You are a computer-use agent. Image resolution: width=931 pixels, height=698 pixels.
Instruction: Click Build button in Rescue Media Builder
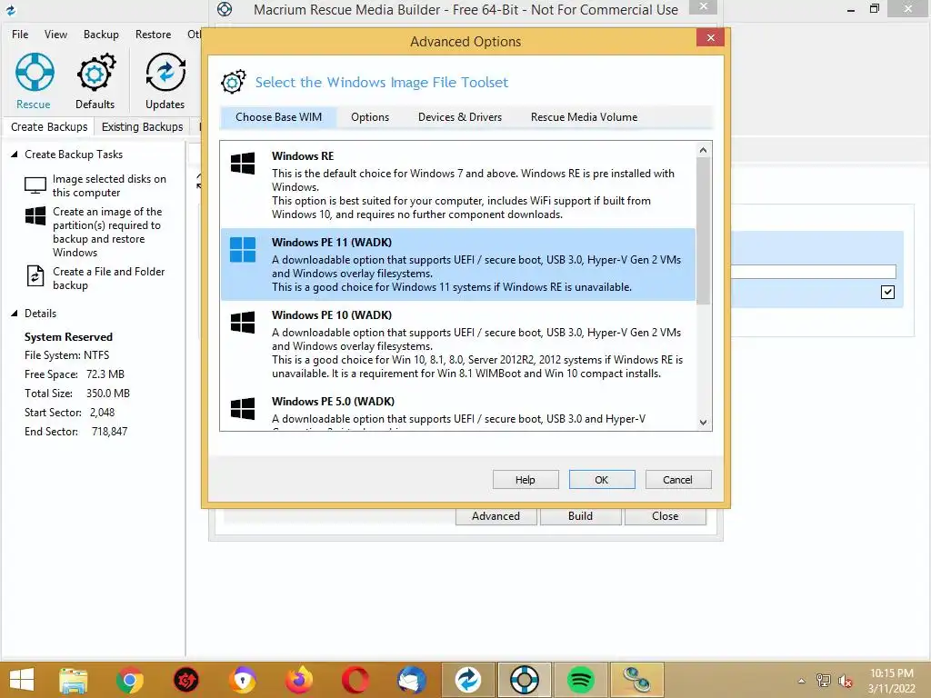[x=580, y=516]
